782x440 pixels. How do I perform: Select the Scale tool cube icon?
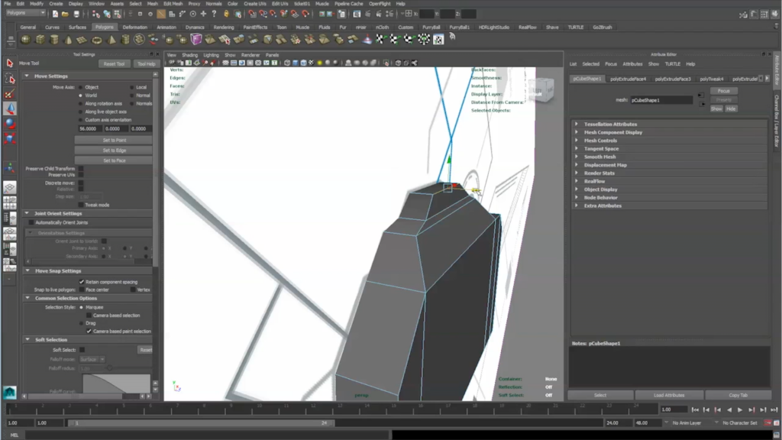coord(9,138)
